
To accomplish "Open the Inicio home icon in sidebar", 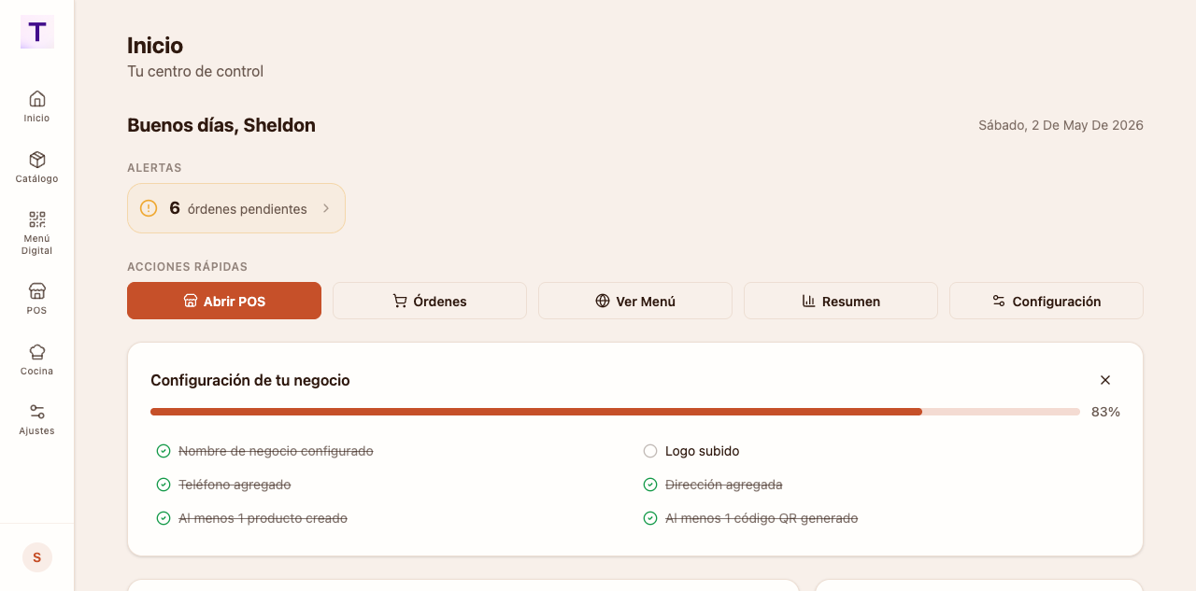I will (x=37, y=98).
